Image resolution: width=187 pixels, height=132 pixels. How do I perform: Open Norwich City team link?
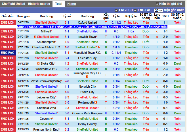tap(87, 86)
